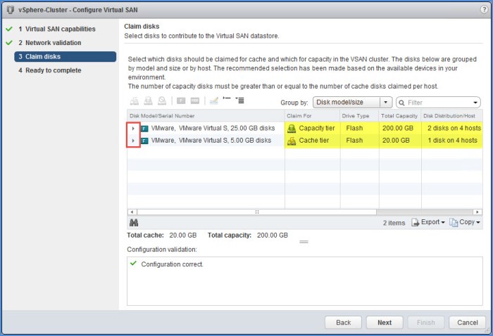Click the claim for cache tier toolbar icon
This screenshot has height=336, width=493.
click(x=135, y=101)
